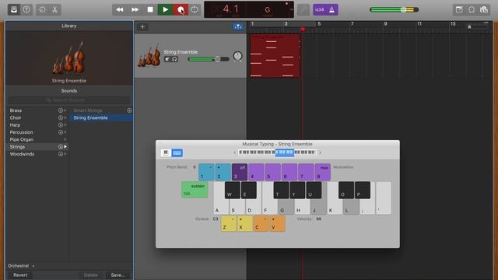The image size is (498, 280).
Task: Lower octave with yellow Z key
Action: tap(229, 223)
